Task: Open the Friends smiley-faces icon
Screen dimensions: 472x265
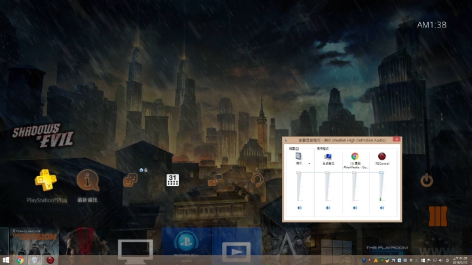Action: tap(130, 180)
